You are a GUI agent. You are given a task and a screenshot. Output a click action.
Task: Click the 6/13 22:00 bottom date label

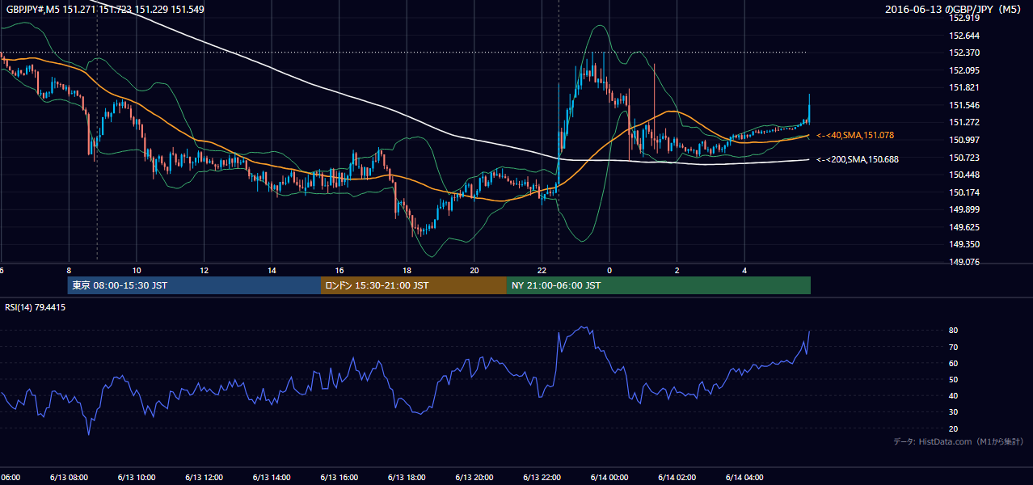click(542, 477)
